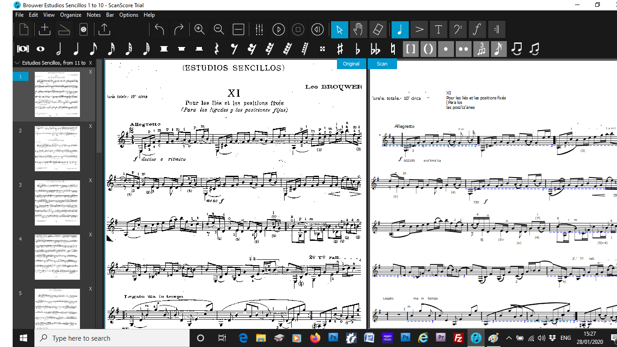This screenshot has width=617, height=347.
Task: Select the eighth note
Action: coord(93,49)
